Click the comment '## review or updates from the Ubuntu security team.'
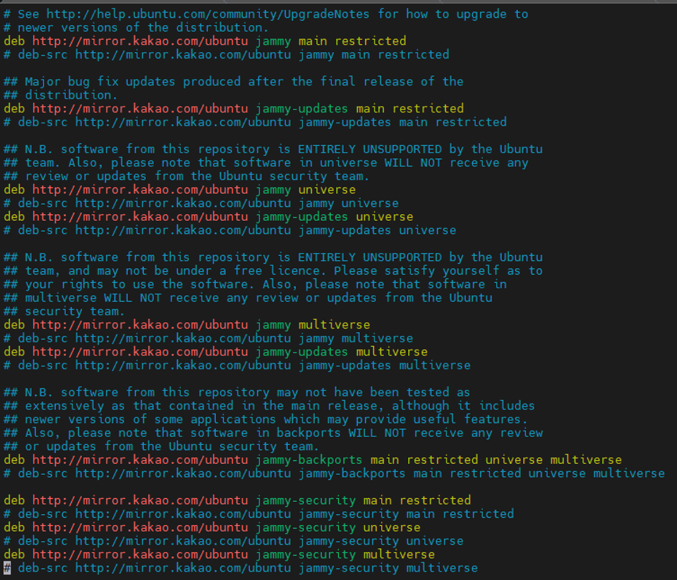Screen dimensions: 677x580 (186, 176)
